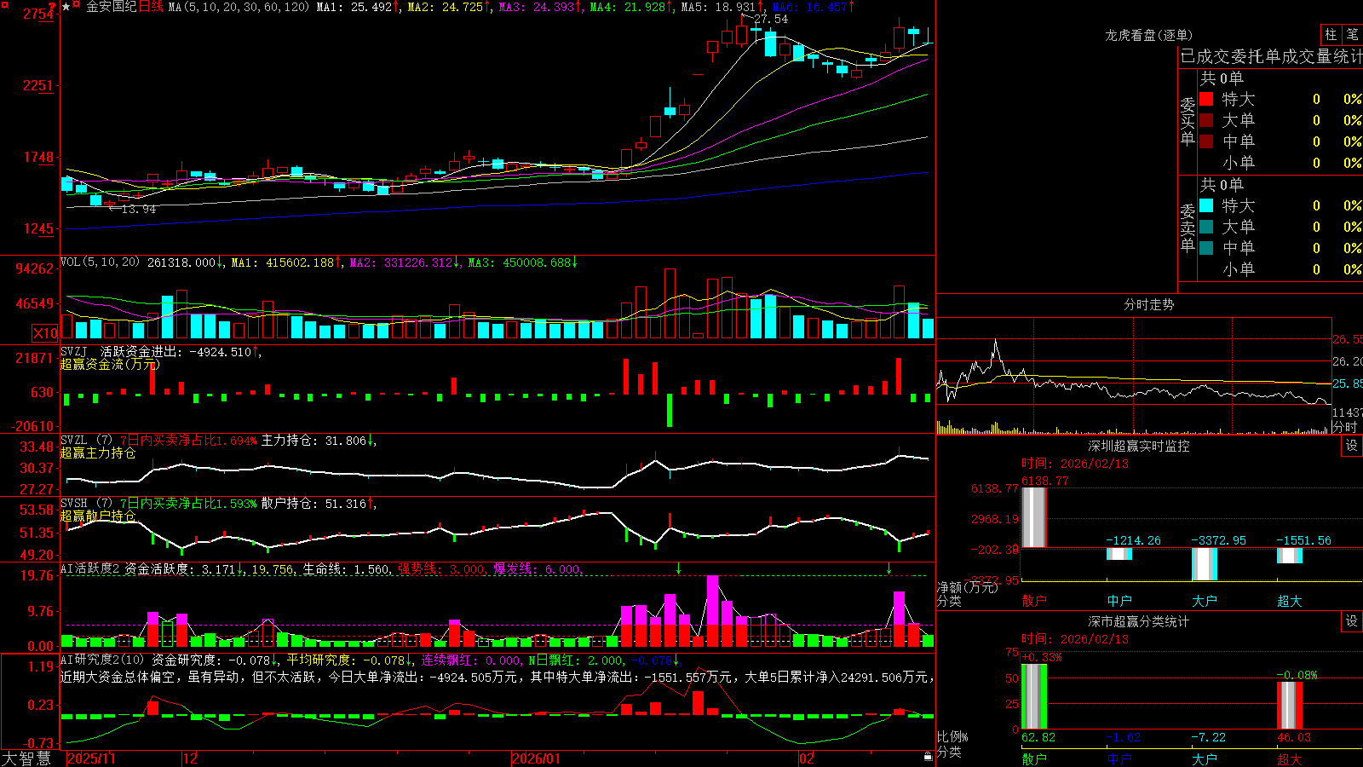Click the 委买单 vertical label
The width and height of the screenshot is (1363, 767).
1188,122
